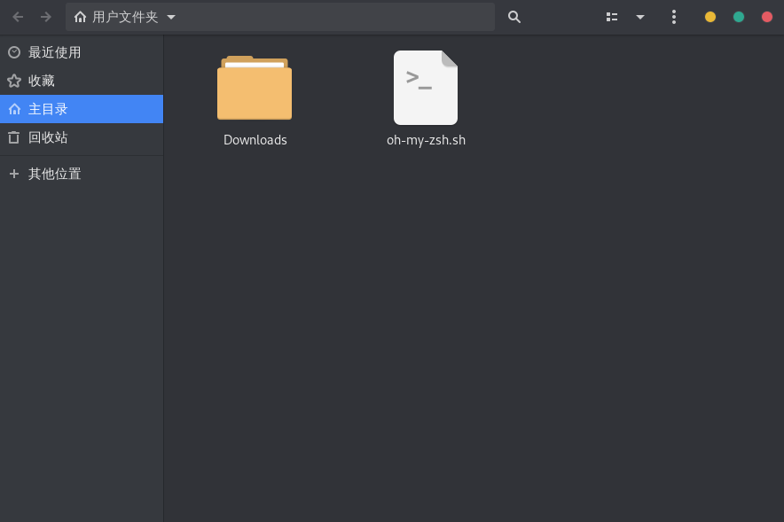Expand the 用户文件夹 path dropdown arrow
The width and height of the screenshot is (784, 522).
click(x=171, y=17)
